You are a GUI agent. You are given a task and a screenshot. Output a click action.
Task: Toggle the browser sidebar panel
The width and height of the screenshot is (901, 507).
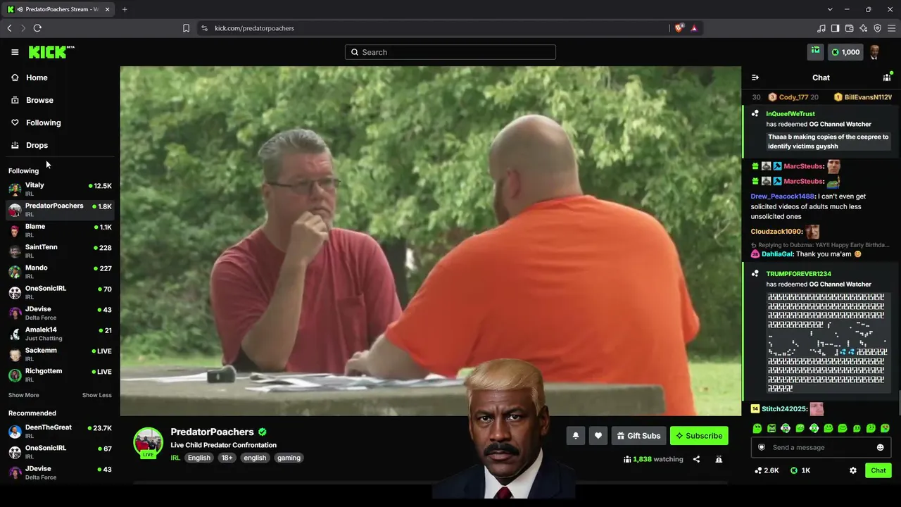click(836, 28)
